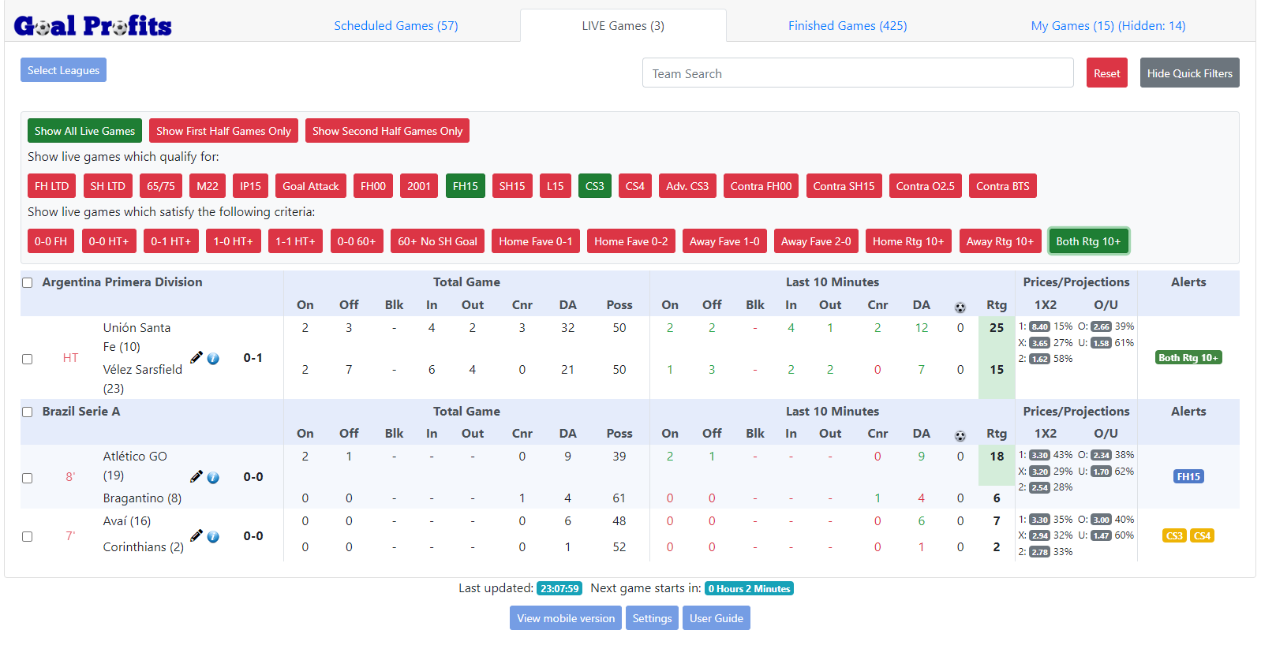Screen dimensions: 1261x660
Task: Toggle the Home Rtg 10+ filter
Action: (x=908, y=241)
